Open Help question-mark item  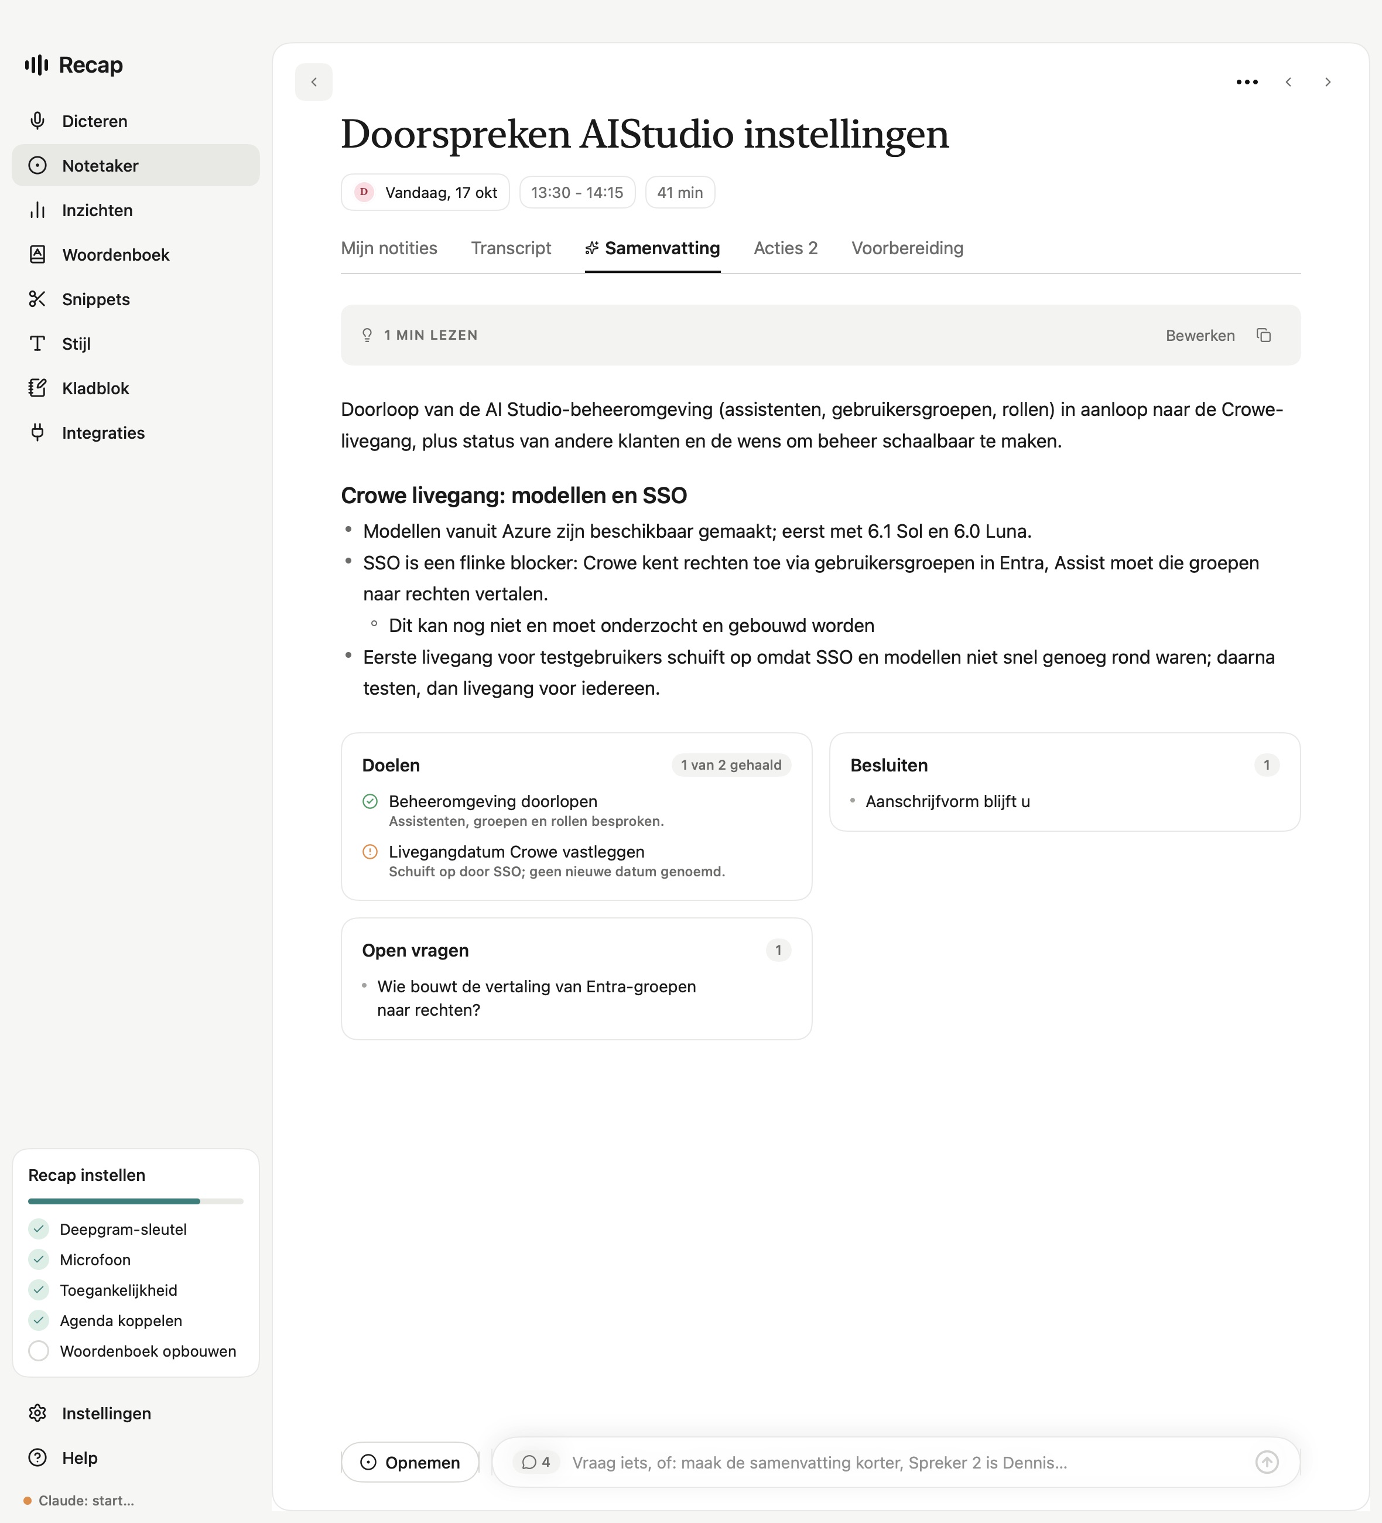pos(136,1458)
